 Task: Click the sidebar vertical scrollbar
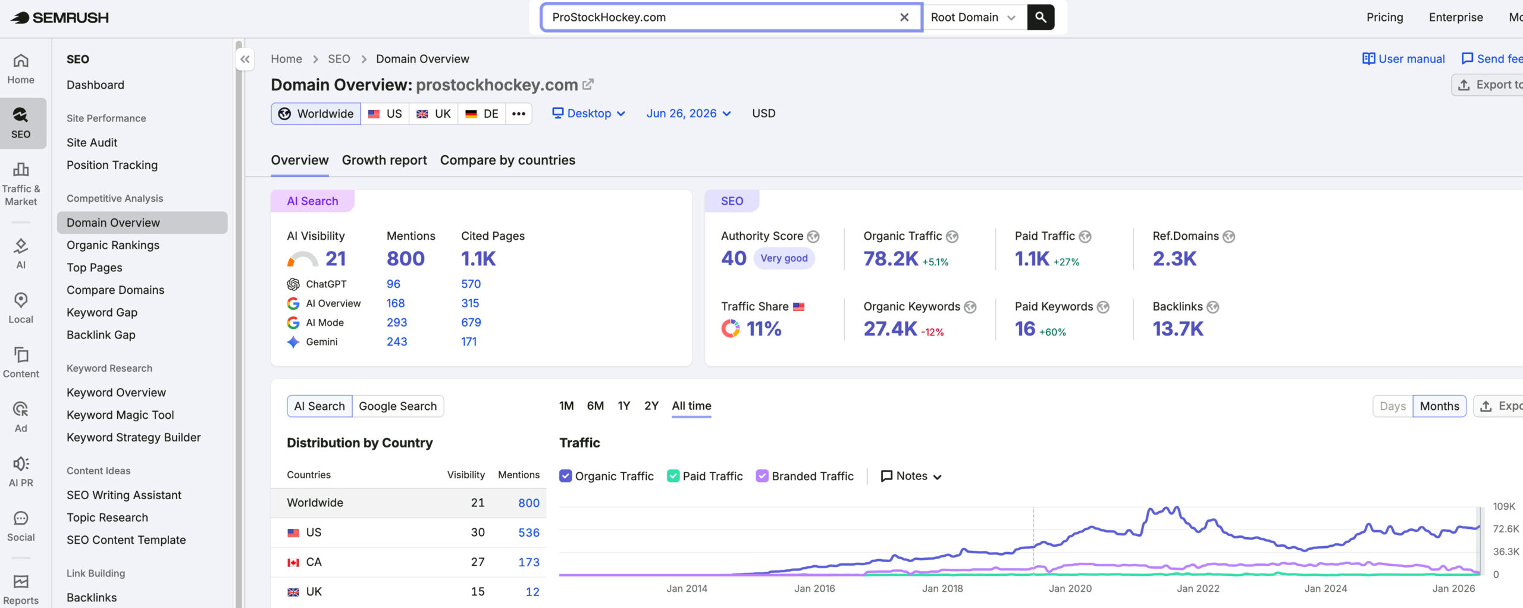(x=239, y=324)
